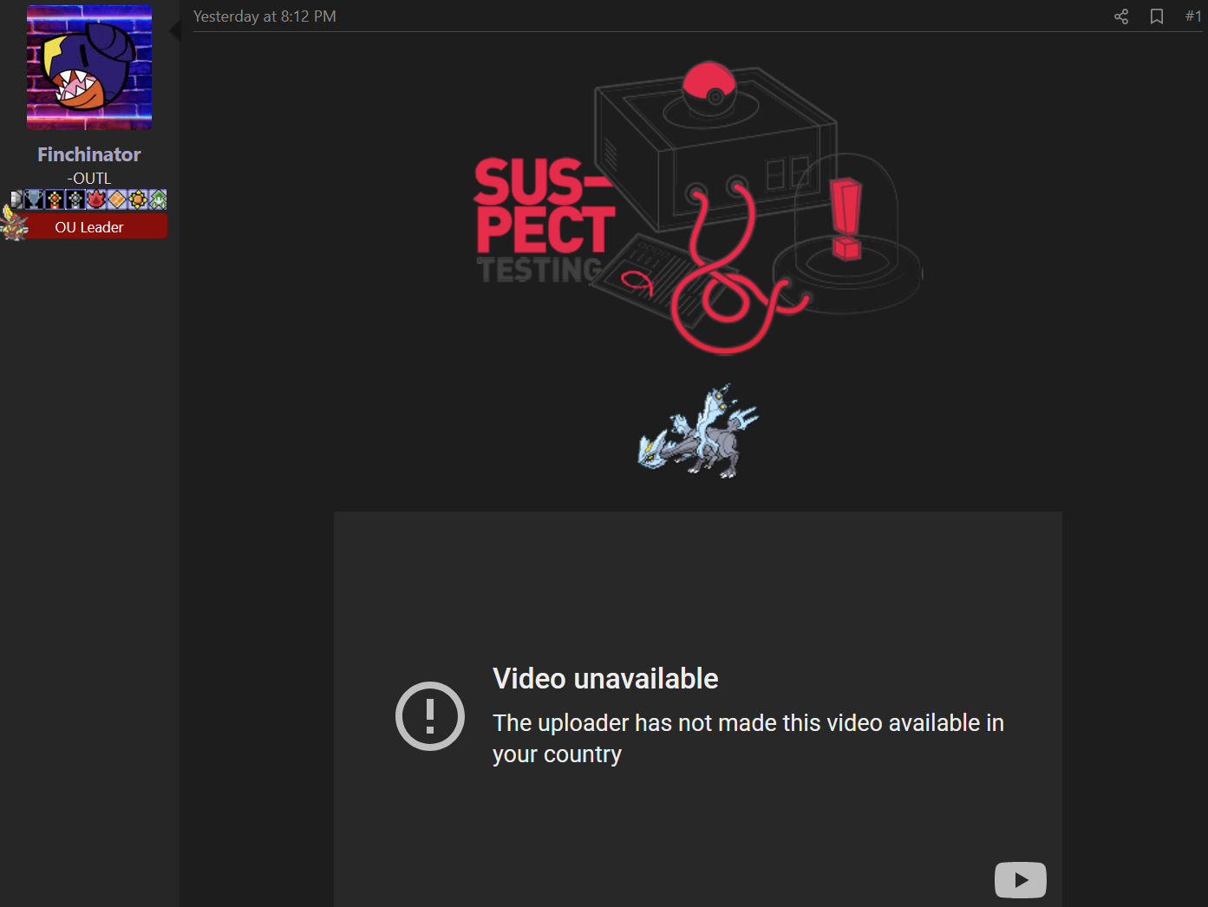This screenshot has width=1208, height=907.
Task: Click the blue gem ribbon badge
Action: pyautogui.click(x=75, y=200)
